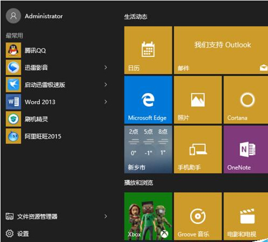Viewport: 268px width, 242px height.
Task: Open the 迅雷影音 app icon
Action: click(13, 68)
